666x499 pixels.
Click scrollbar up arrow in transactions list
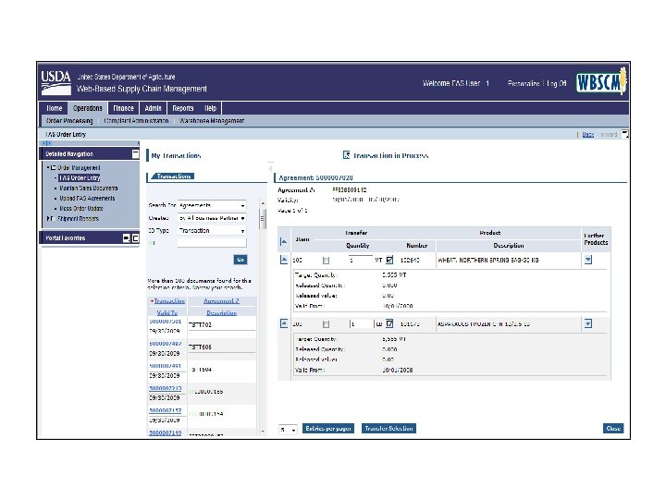(263, 203)
